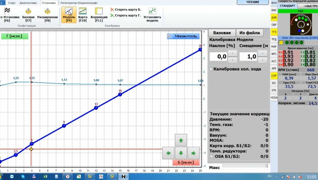Open the Базовая [F7] configuration
Viewport: 318px width, 180px height.
coord(28,15)
